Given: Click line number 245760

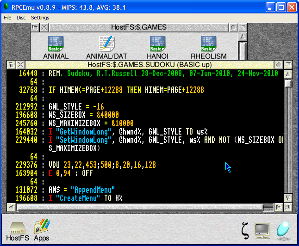Looking at the screenshot, I should click(x=26, y=123).
